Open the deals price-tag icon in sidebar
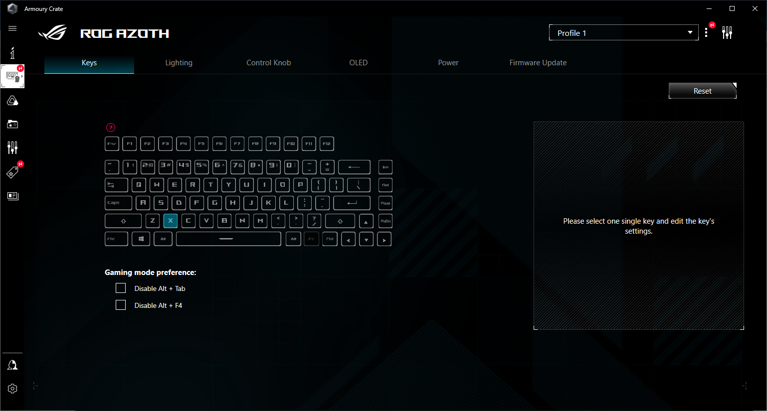Screen dimensions: 767x411 [12, 172]
